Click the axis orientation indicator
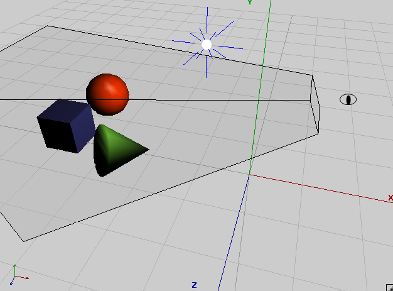 [x=19, y=275]
